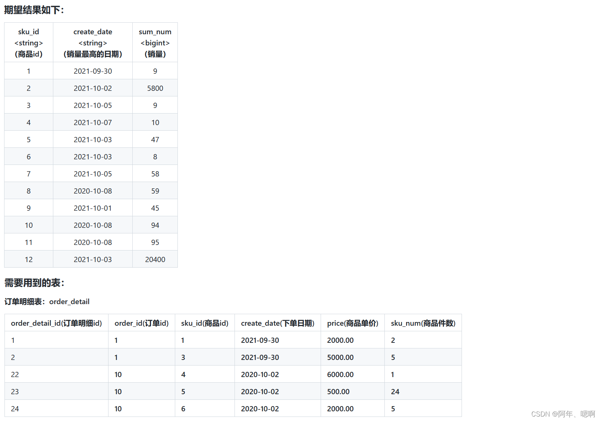Click the date '2021-10-01' in result table
Viewport: 601px width, 421px height.
[93, 208]
